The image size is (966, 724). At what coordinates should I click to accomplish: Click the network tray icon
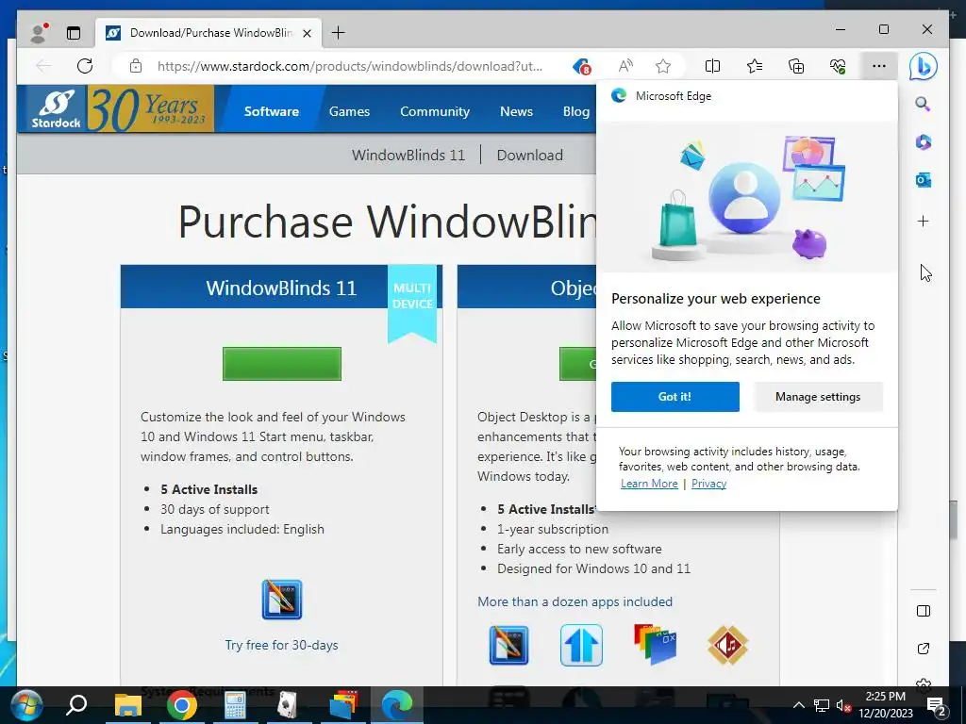[822, 705]
